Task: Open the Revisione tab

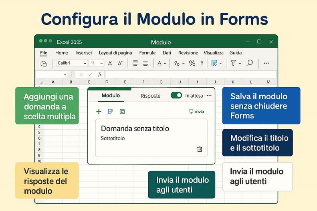Action: [x=188, y=53]
